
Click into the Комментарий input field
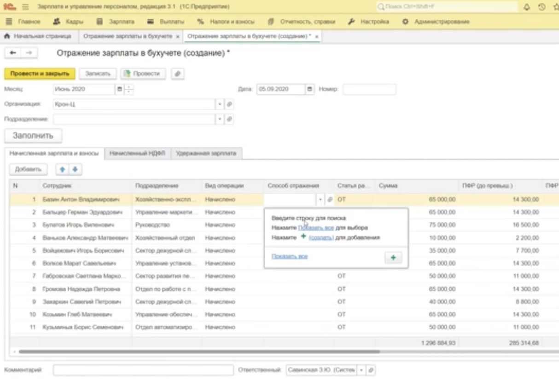(x=143, y=370)
